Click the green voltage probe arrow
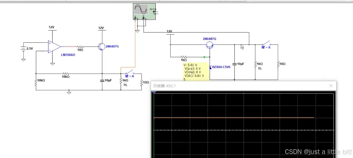This screenshot has width=353, height=158. point(205,57)
